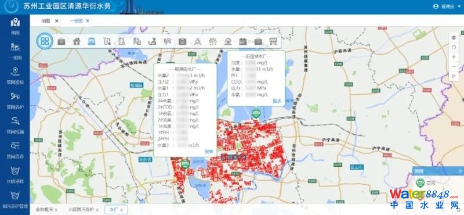The height and width of the screenshot is (215, 464).
Task: Click the barrier icon at toolbar end
Action: (x=273, y=41)
